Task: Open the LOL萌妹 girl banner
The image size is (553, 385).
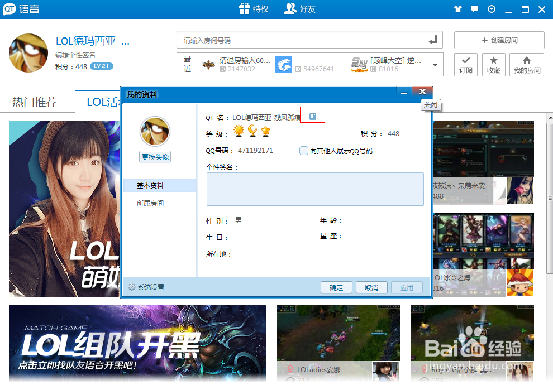Action: point(64,209)
